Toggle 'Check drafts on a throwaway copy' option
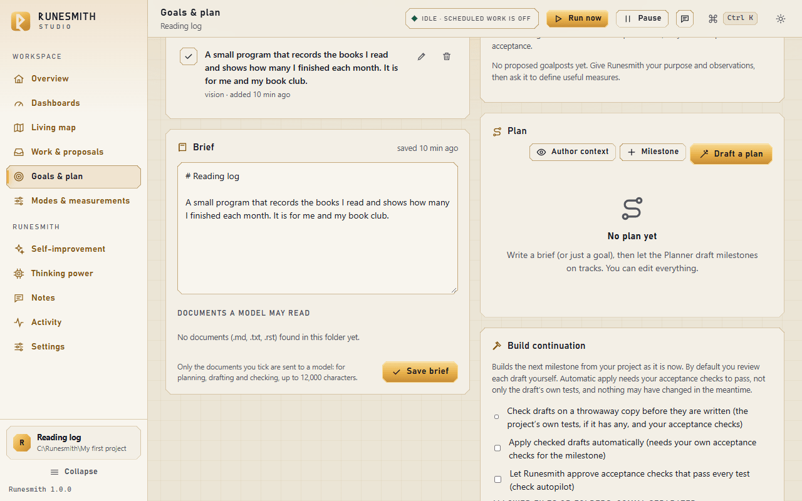This screenshot has width=802, height=501. tap(496, 416)
